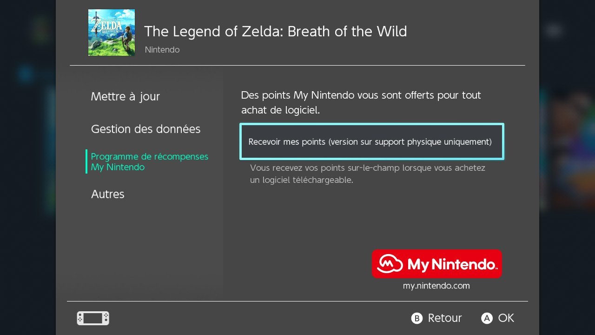Tap the circled A icon
Image resolution: width=595 pixels, height=335 pixels.
click(x=486, y=318)
